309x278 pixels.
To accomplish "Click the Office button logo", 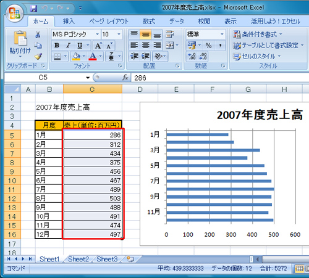I will tap(14, 14).
